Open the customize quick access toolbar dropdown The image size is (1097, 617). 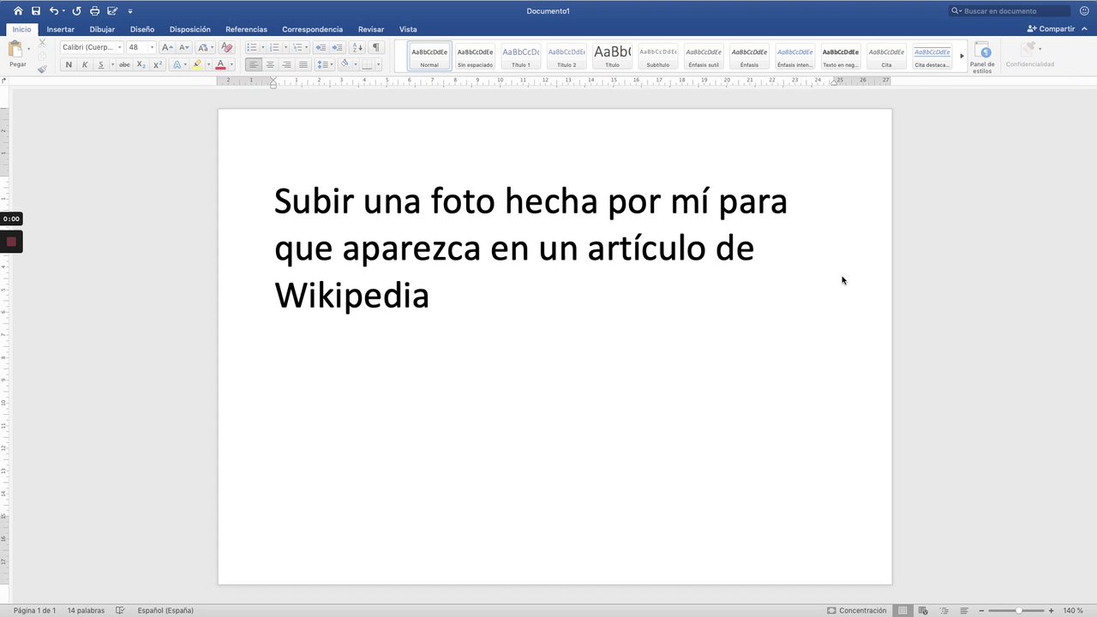[130, 11]
